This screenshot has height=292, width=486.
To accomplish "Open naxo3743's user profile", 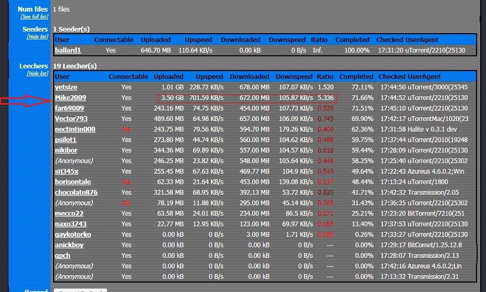I will coord(70,224).
